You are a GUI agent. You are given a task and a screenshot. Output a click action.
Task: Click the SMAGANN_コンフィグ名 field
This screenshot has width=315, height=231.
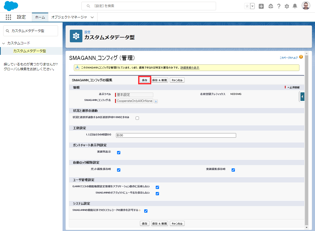point(135,101)
